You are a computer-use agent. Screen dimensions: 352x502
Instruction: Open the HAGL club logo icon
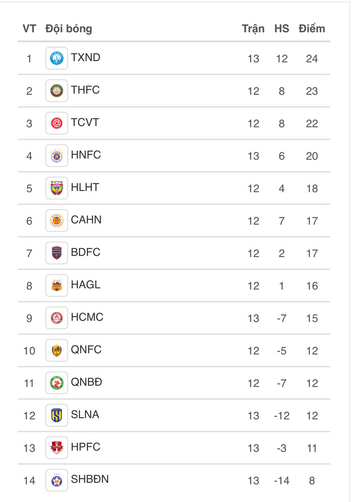(x=56, y=285)
